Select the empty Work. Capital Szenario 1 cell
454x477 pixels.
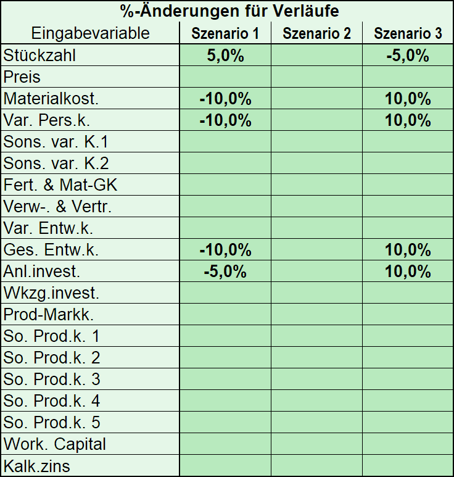[225, 444]
